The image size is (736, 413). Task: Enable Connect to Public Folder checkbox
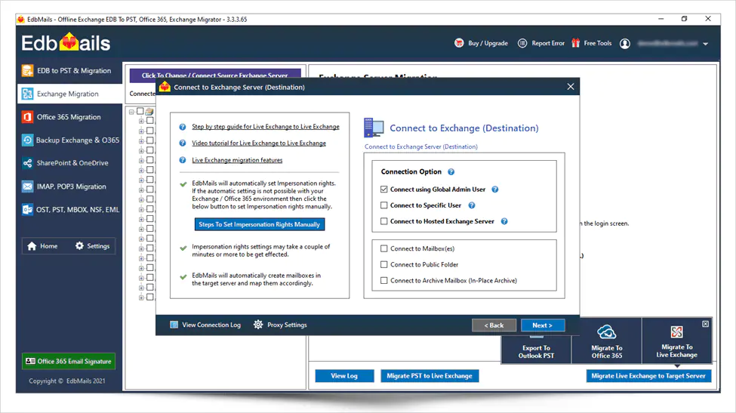[384, 265]
